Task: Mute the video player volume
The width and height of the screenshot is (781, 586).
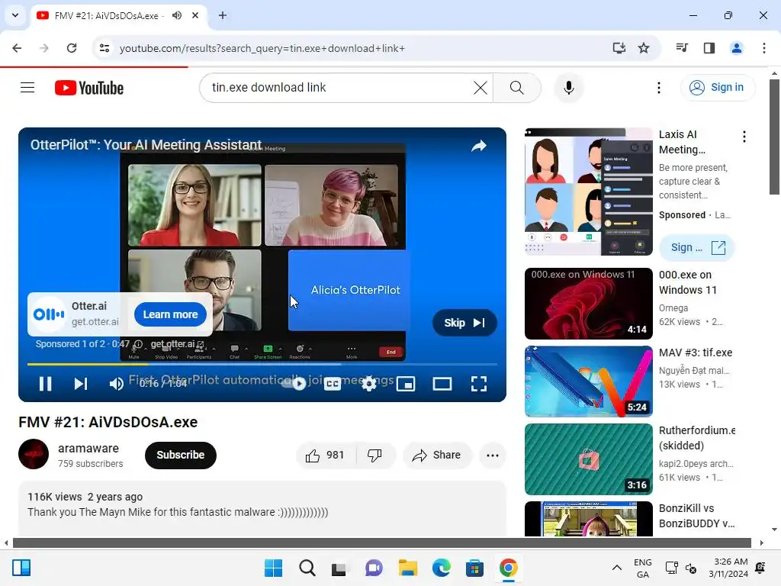Action: point(117,383)
